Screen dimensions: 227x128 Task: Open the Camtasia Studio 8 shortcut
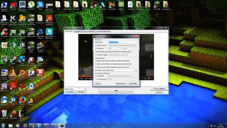(40, 47)
